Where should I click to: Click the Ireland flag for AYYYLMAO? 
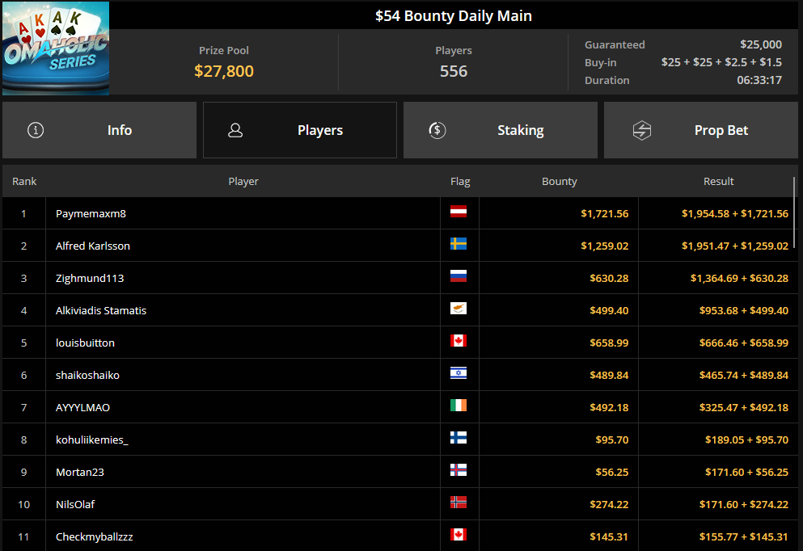pyautogui.click(x=459, y=406)
